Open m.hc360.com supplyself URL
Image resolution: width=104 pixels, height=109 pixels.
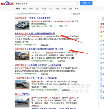[x=45, y=90]
